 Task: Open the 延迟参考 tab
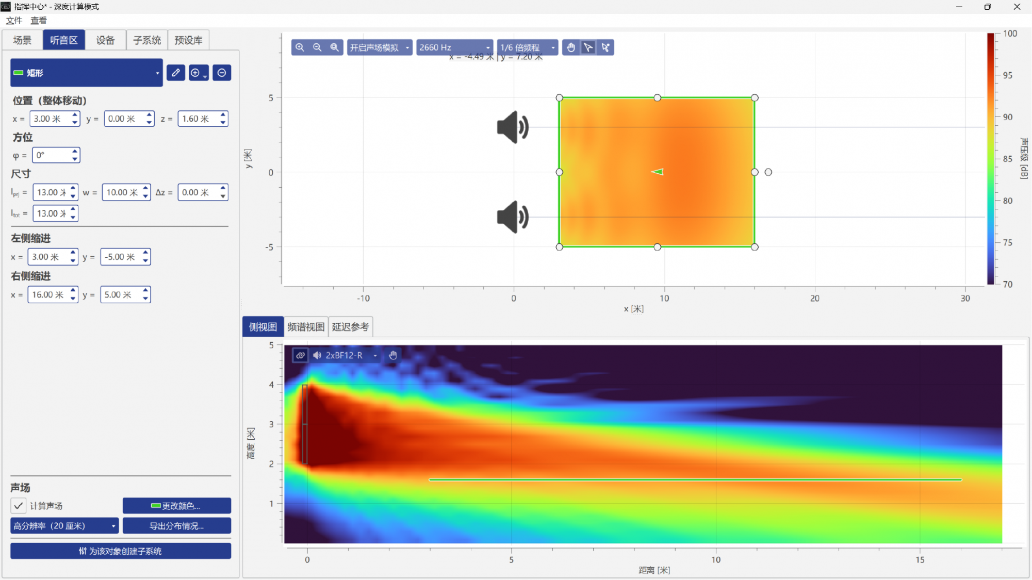coord(350,327)
